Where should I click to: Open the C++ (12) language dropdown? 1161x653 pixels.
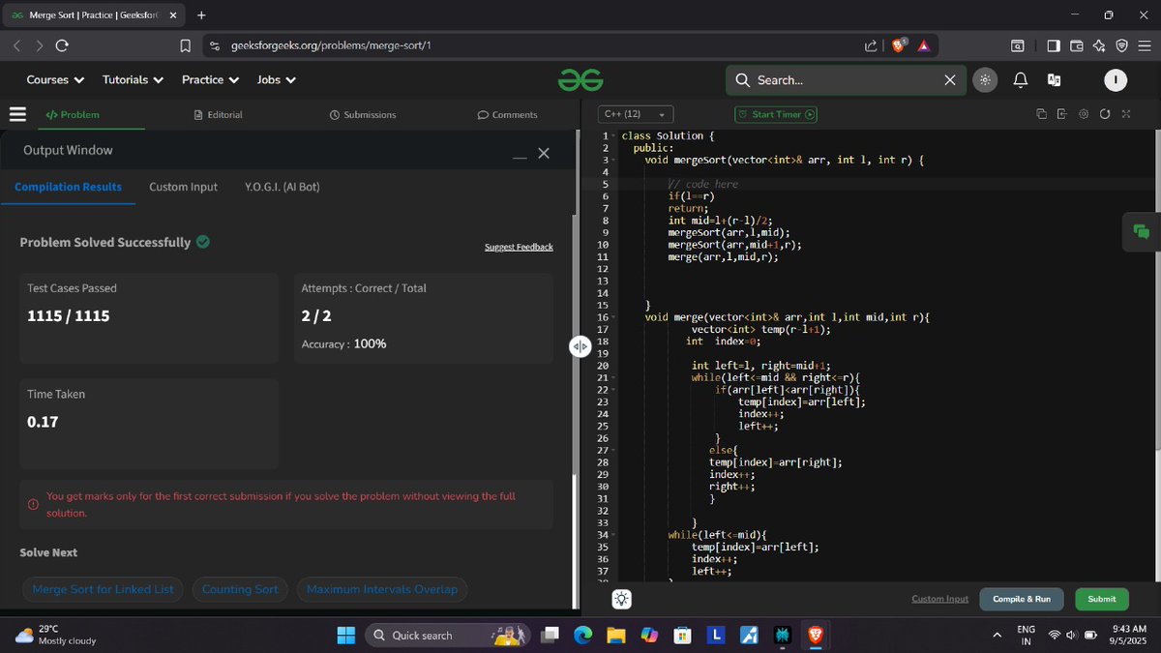point(635,114)
